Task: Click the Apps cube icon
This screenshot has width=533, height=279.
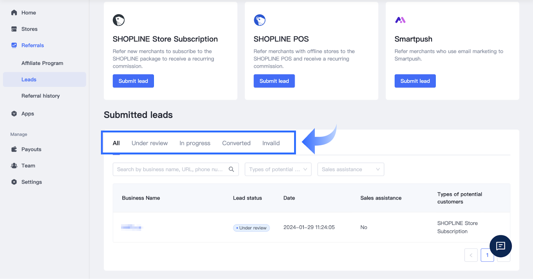Action: click(x=14, y=114)
